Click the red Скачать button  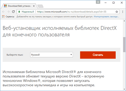[98, 55]
